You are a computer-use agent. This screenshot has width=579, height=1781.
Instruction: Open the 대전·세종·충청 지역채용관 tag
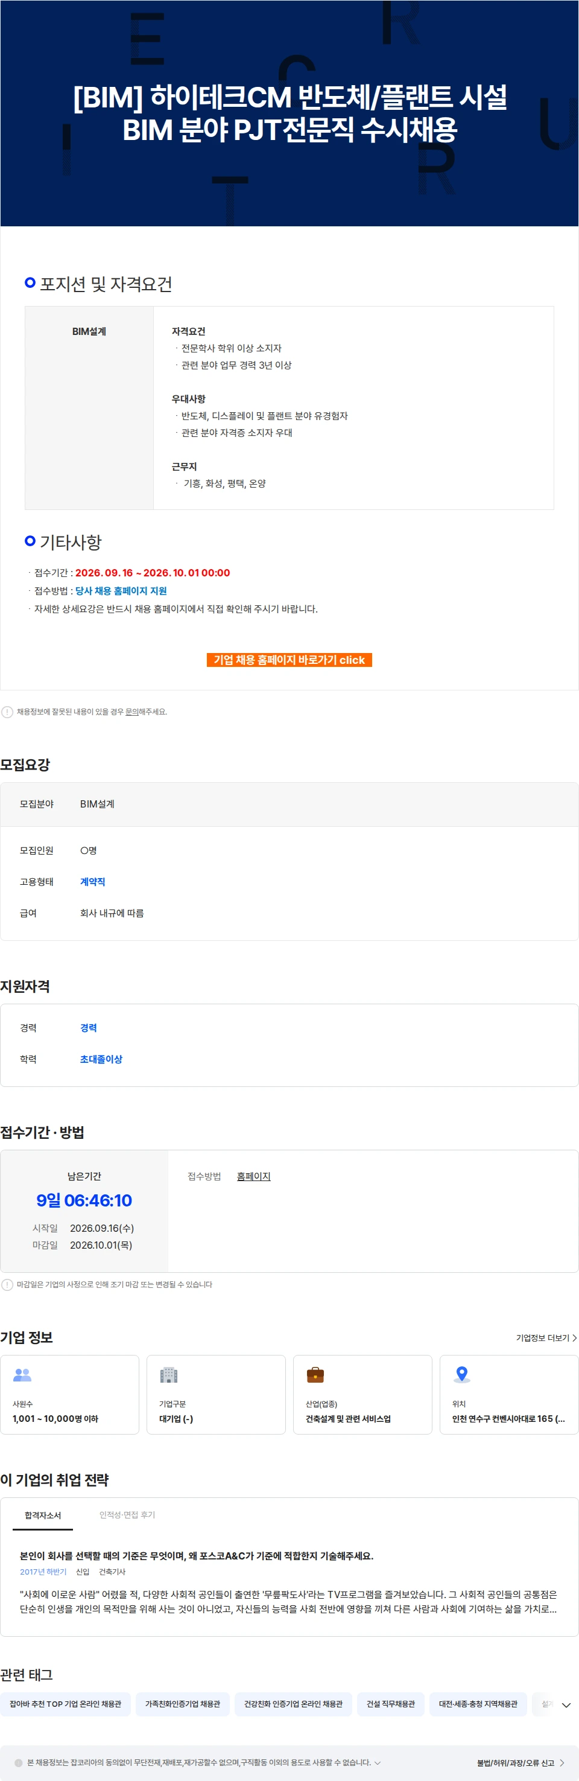(x=478, y=1704)
